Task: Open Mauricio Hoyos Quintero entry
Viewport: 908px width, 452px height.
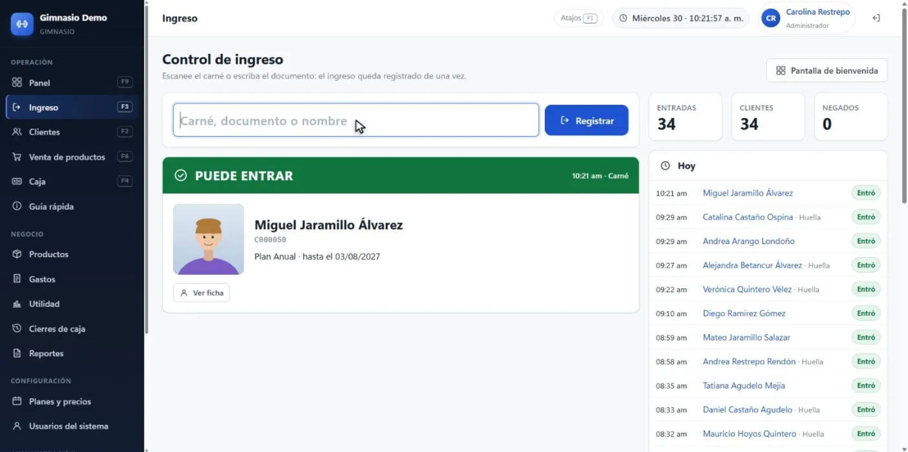Action: [x=750, y=434]
